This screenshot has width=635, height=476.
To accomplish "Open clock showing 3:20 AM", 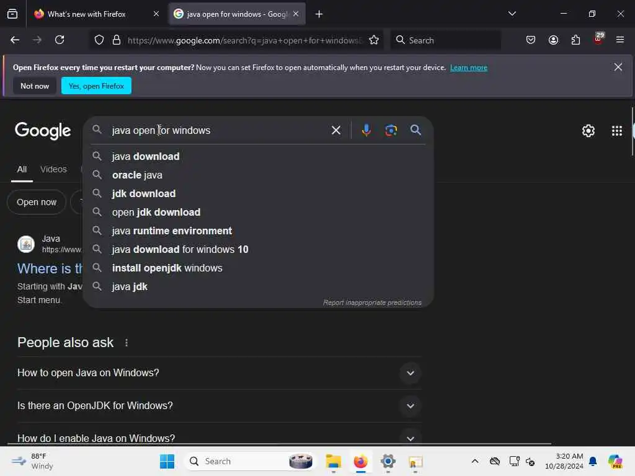I will tap(564, 461).
